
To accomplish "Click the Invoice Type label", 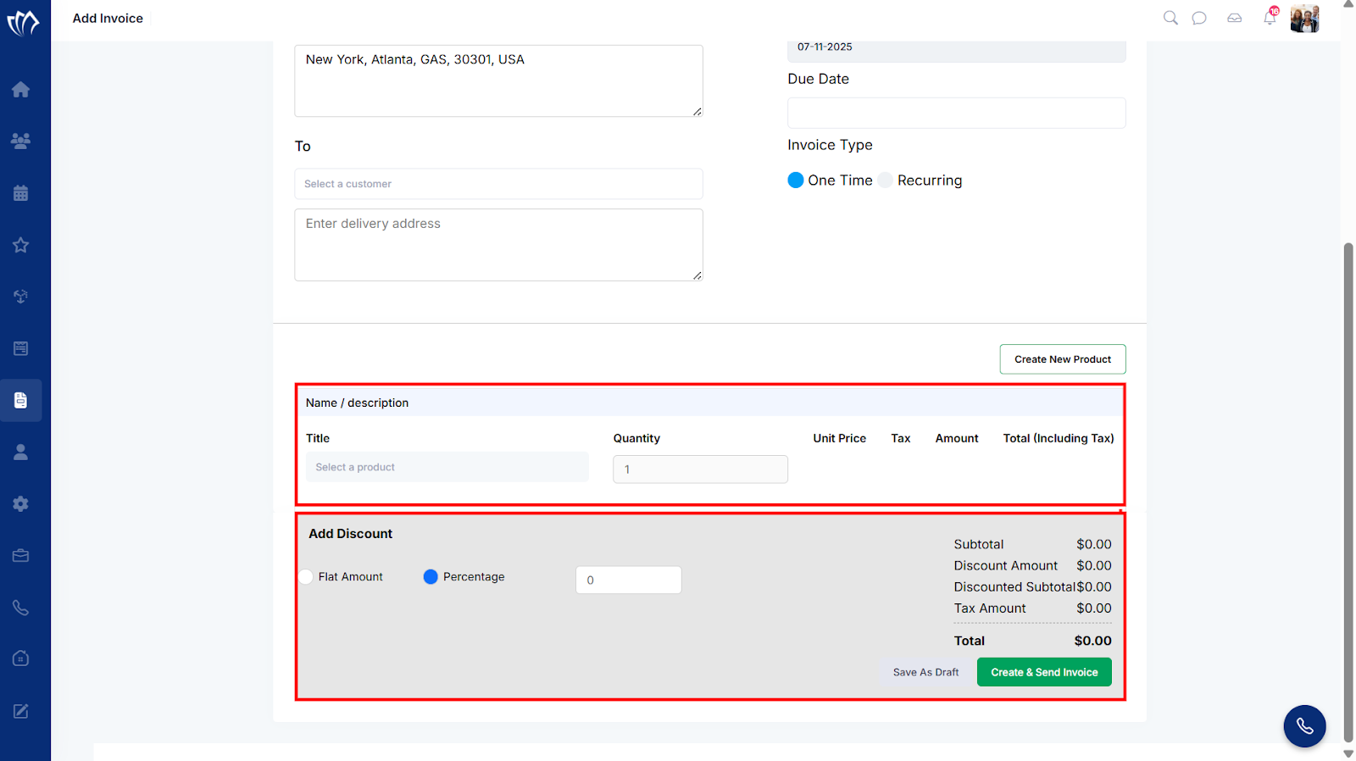I will point(830,145).
